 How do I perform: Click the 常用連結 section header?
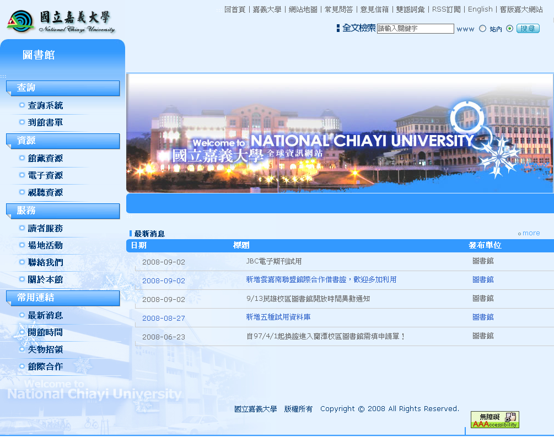coord(63,298)
